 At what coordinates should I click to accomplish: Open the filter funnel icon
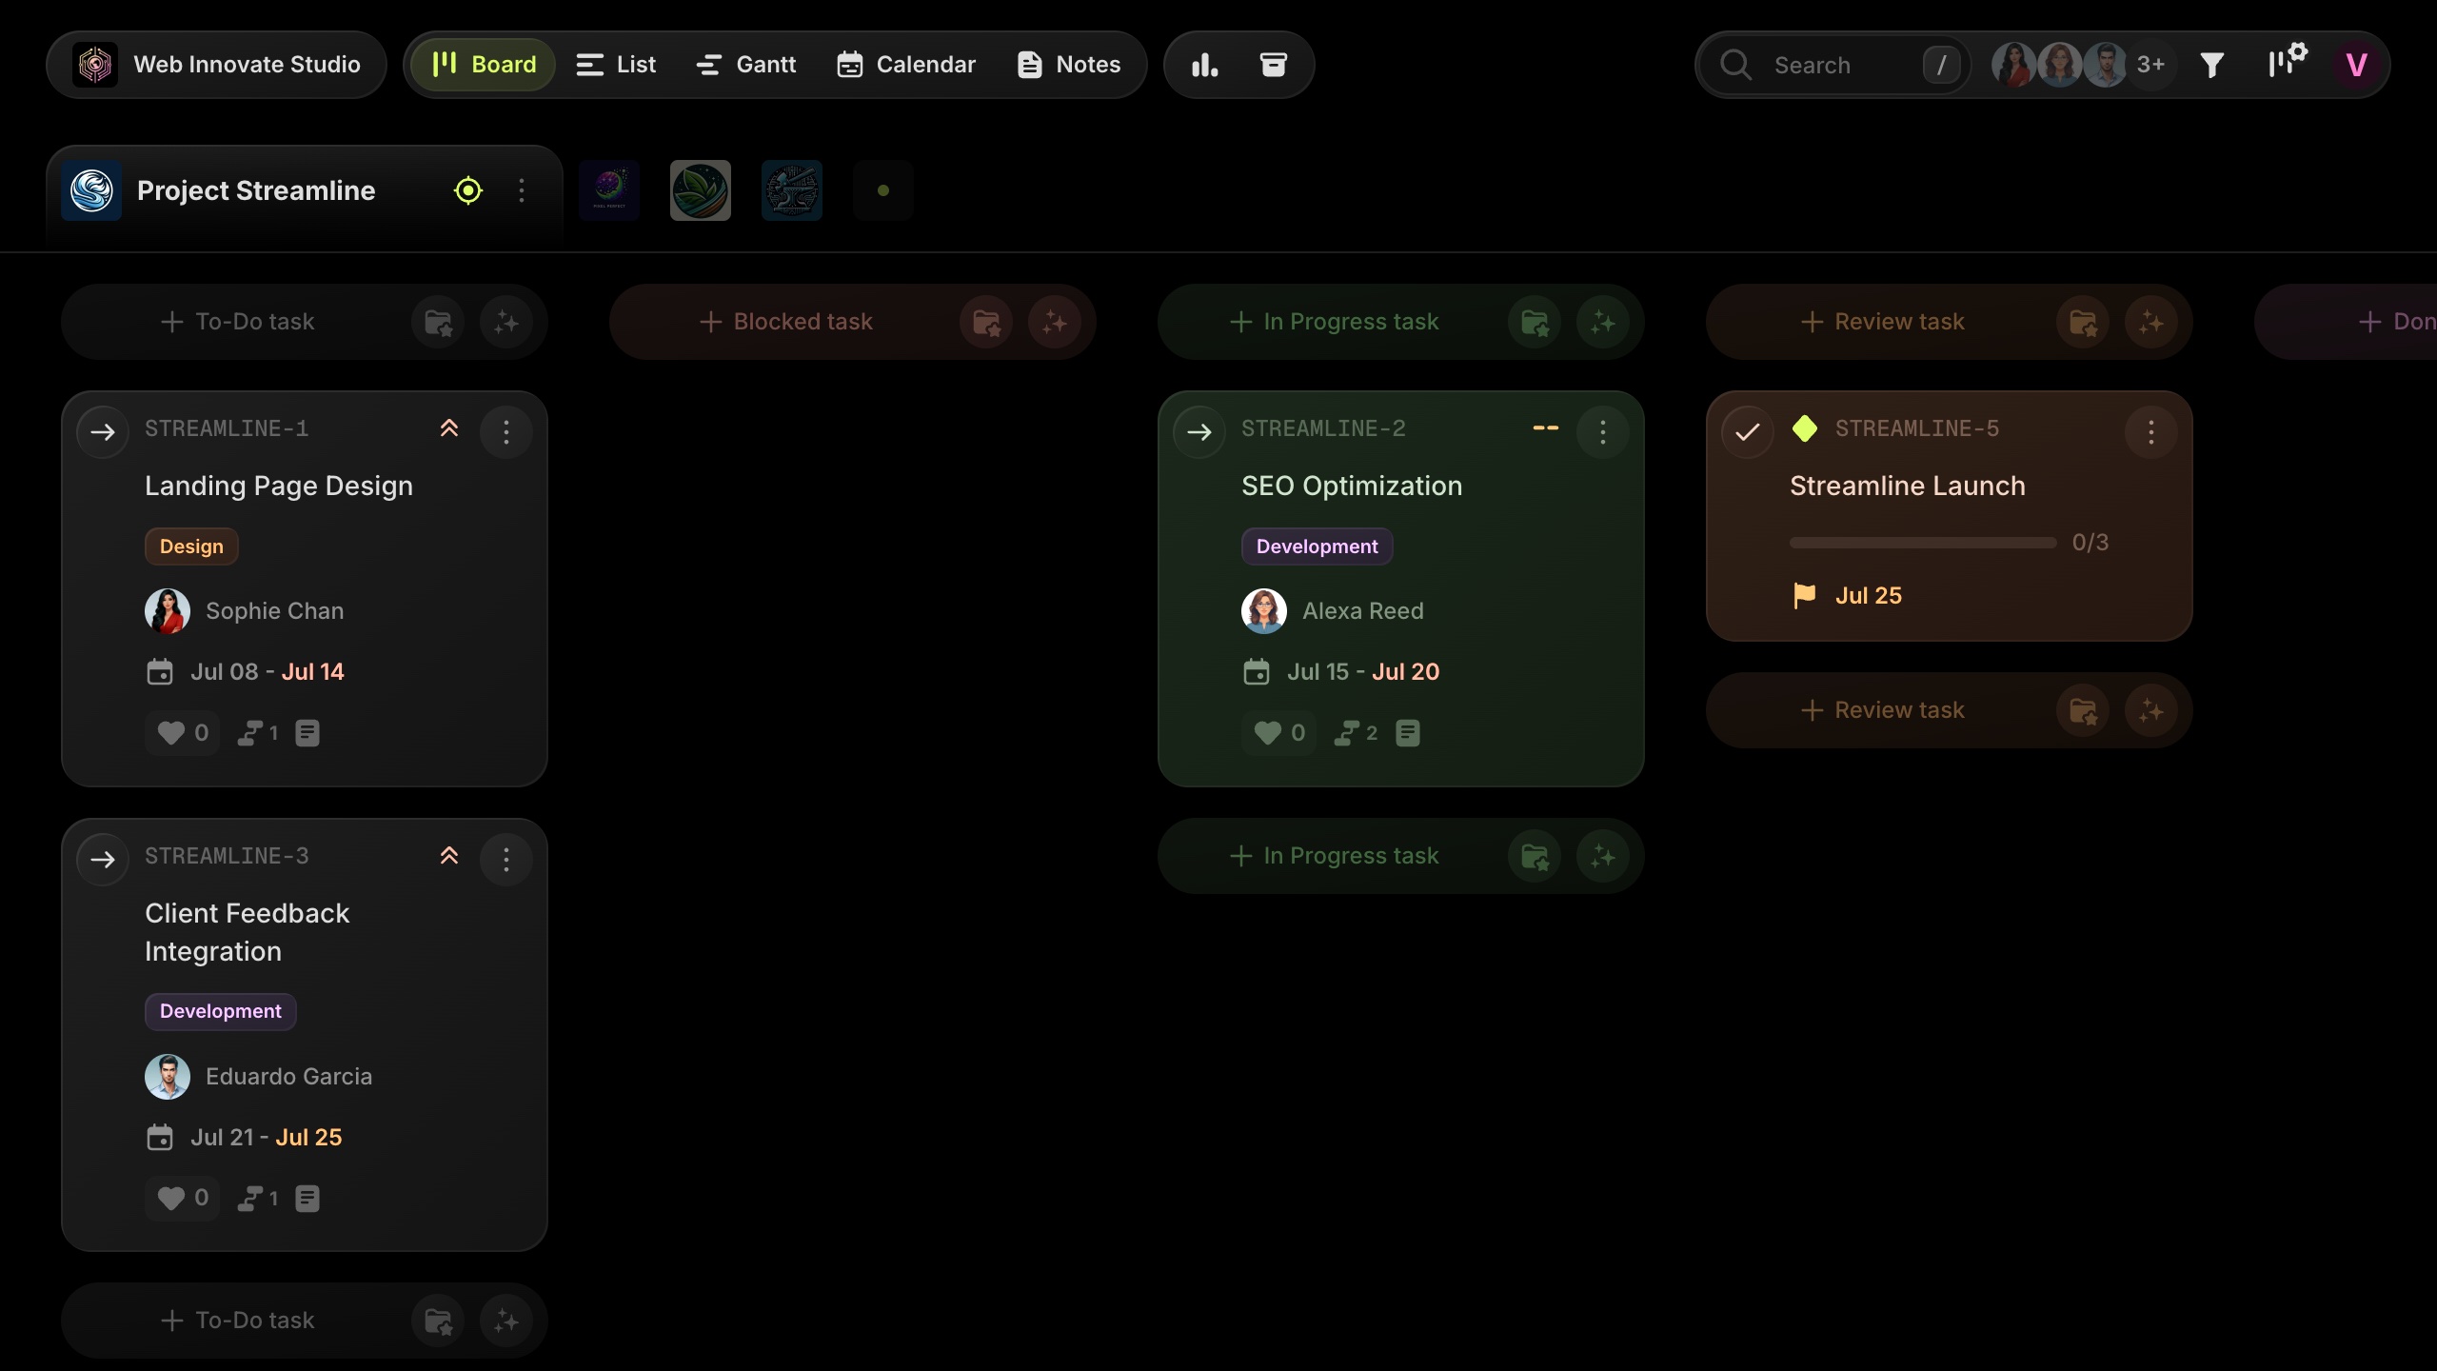pos(2212,65)
